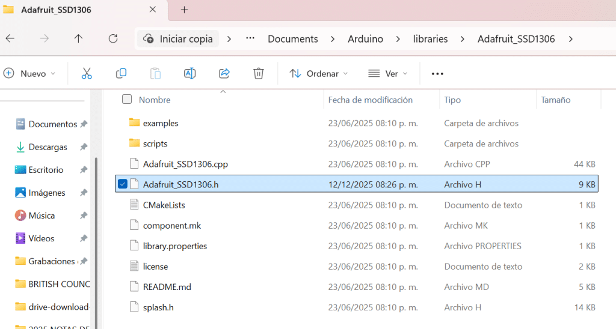Open the Nuevo dropdown menu
This screenshot has width=616, height=329.
30,73
